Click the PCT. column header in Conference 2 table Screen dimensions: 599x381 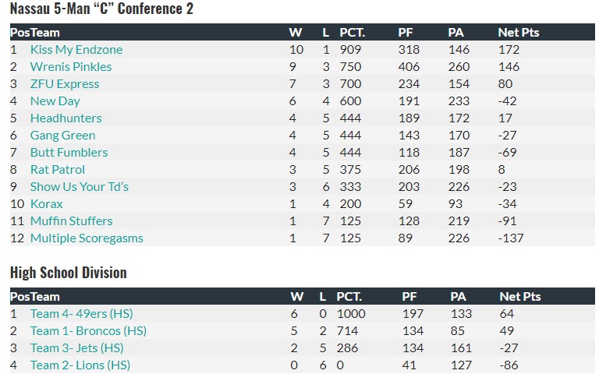click(x=352, y=33)
